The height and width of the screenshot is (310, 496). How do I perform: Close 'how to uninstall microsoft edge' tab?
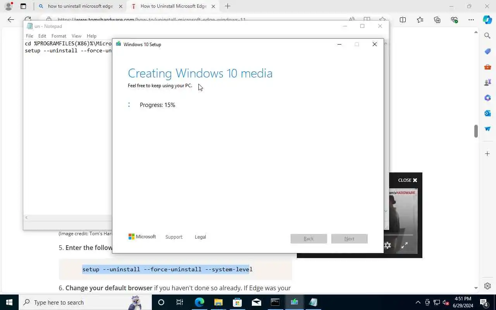(x=121, y=6)
